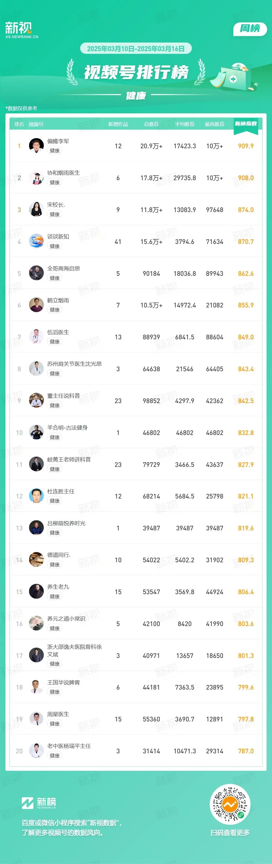This screenshot has width=272, height=864.
Task: Click the 新视 logo at top left
Action: 22,30
